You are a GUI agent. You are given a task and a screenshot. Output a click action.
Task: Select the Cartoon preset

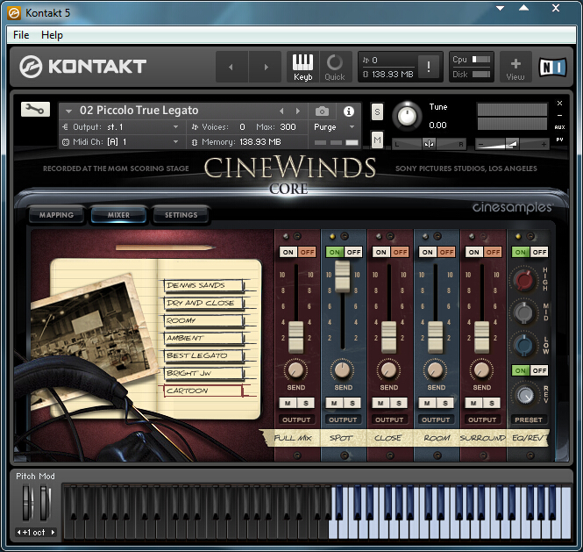point(203,391)
